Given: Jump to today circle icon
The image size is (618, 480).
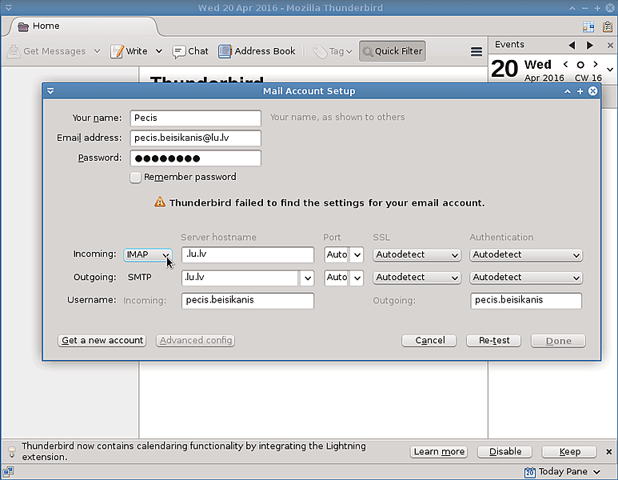Looking at the screenshot, I should (x=580, y=65).
